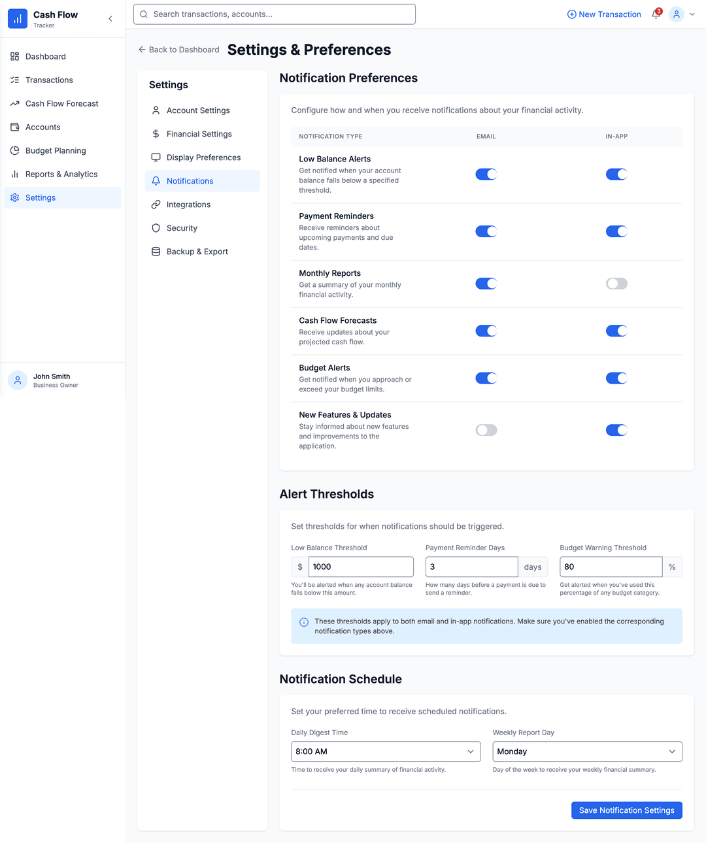Open the user profile avatar icon
This screenshot has height=843, width=706.
point(677,14)
